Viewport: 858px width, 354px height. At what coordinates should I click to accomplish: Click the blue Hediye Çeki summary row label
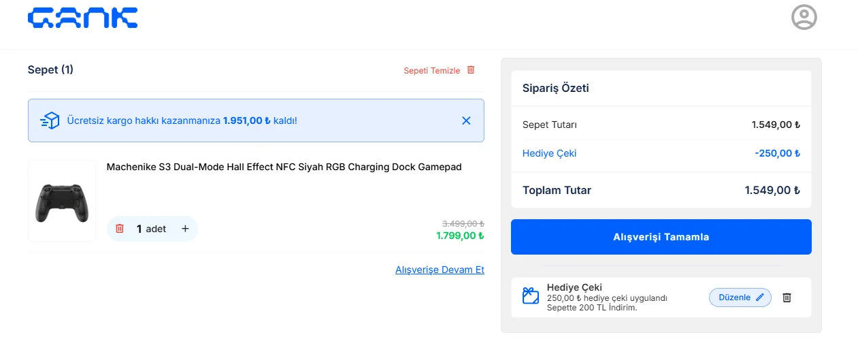click(x=549, y=153)
